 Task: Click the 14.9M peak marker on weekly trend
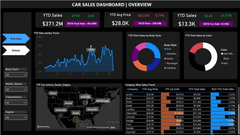click(x=91, y=46)
